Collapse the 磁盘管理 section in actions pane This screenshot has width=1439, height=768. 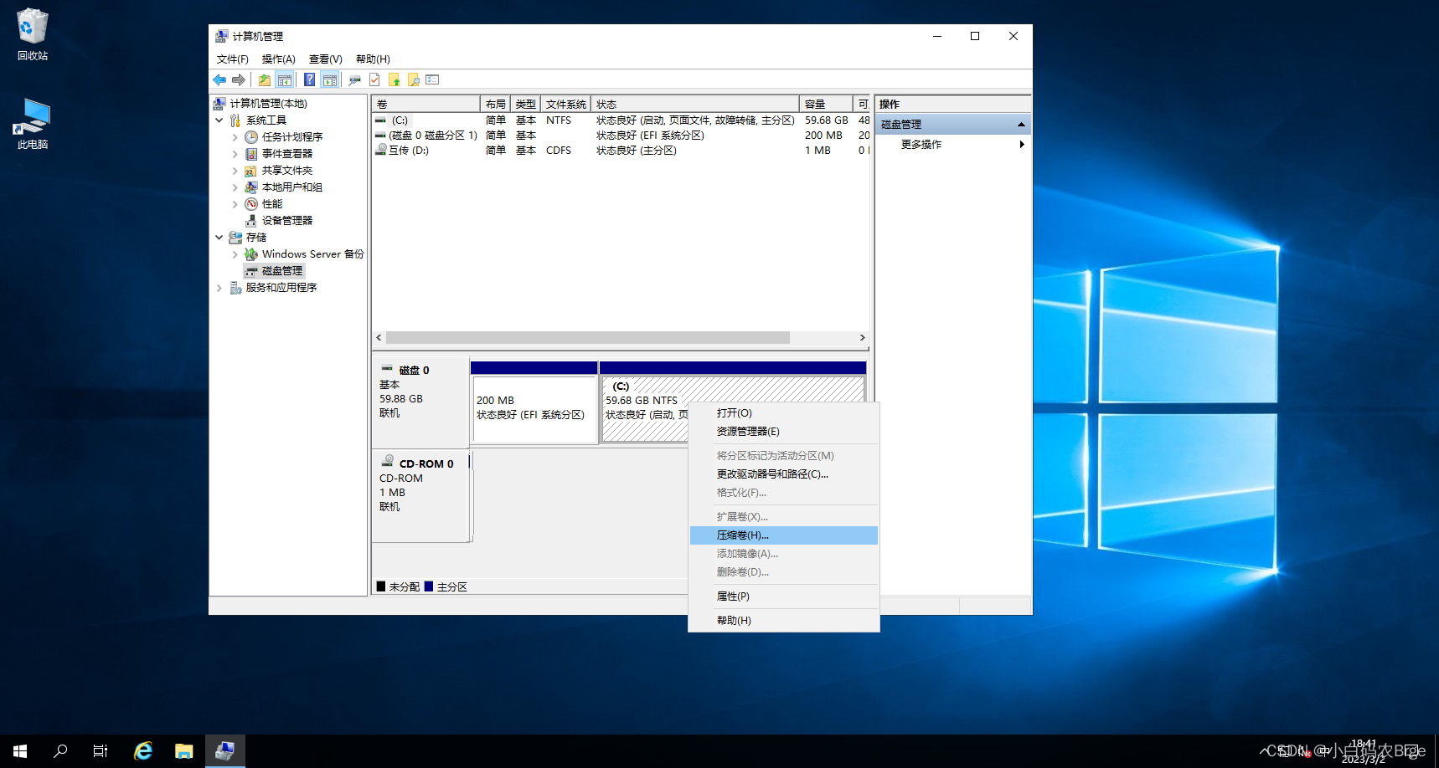click(x=1021, y=125)
